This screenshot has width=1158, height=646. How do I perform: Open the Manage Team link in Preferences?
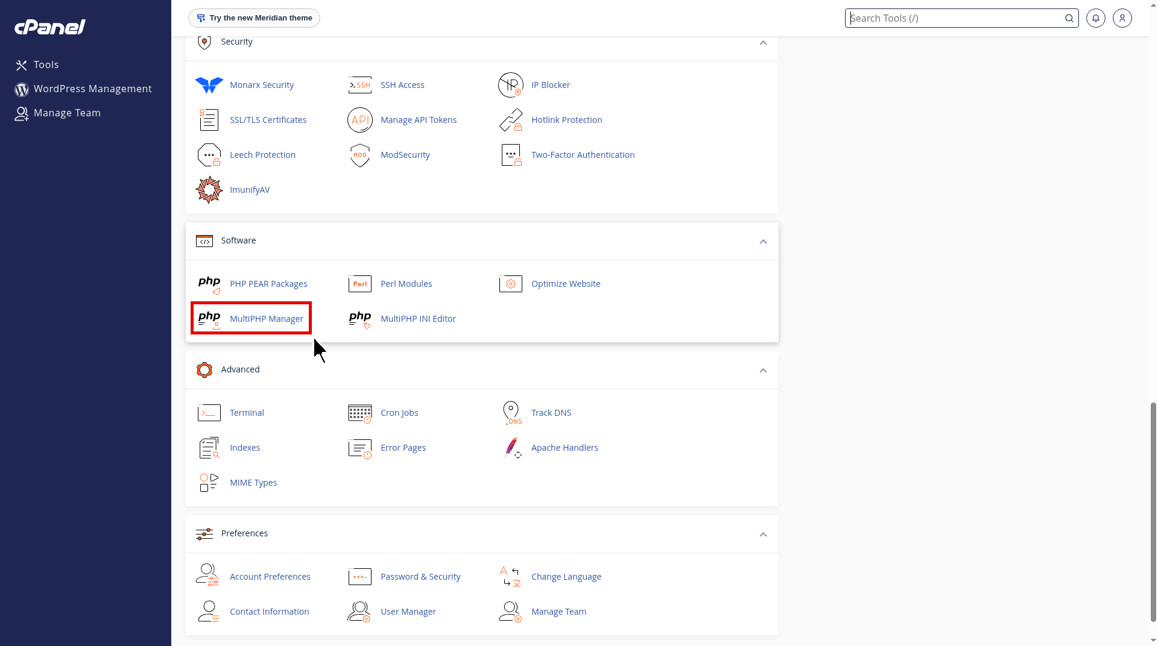[x=558, y=612]
